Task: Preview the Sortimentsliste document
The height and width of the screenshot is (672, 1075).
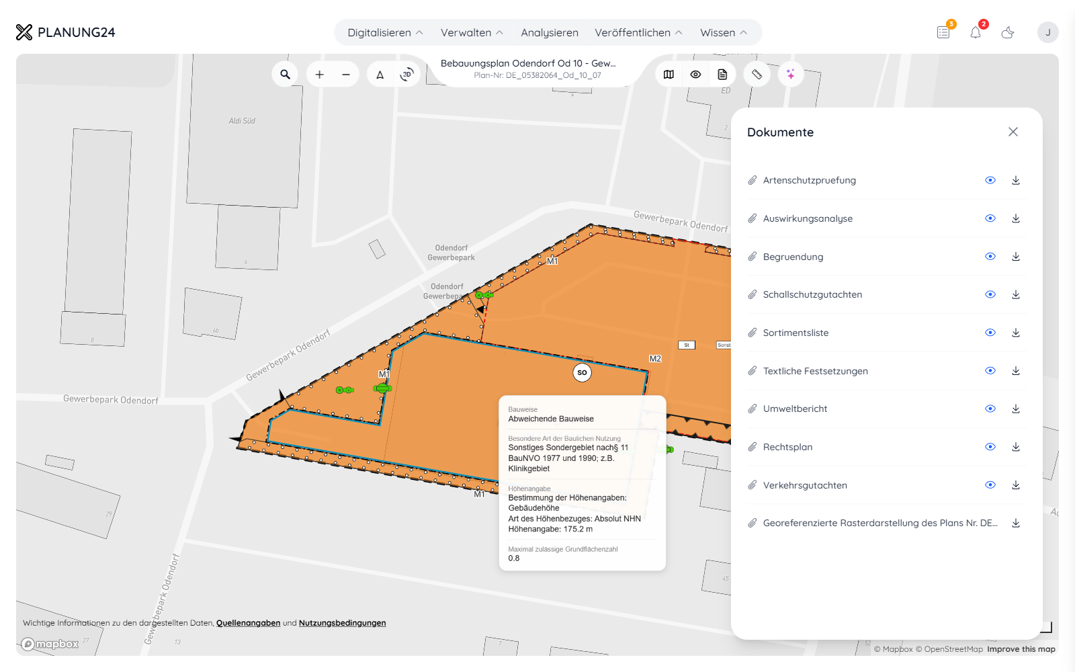Action: (990, 333)
